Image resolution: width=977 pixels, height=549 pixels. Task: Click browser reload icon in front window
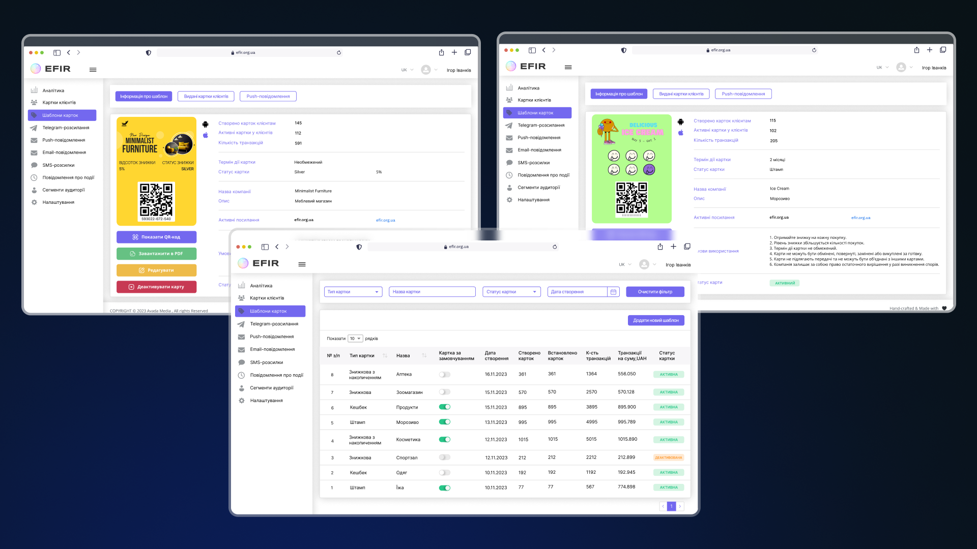click(x=555, y=247)
